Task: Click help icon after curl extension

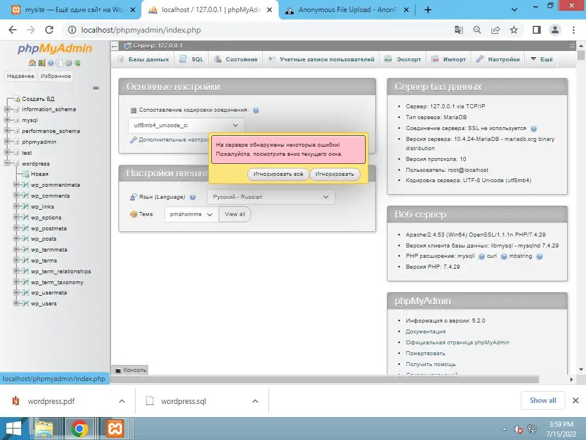Action: click(x=504, y=257)
